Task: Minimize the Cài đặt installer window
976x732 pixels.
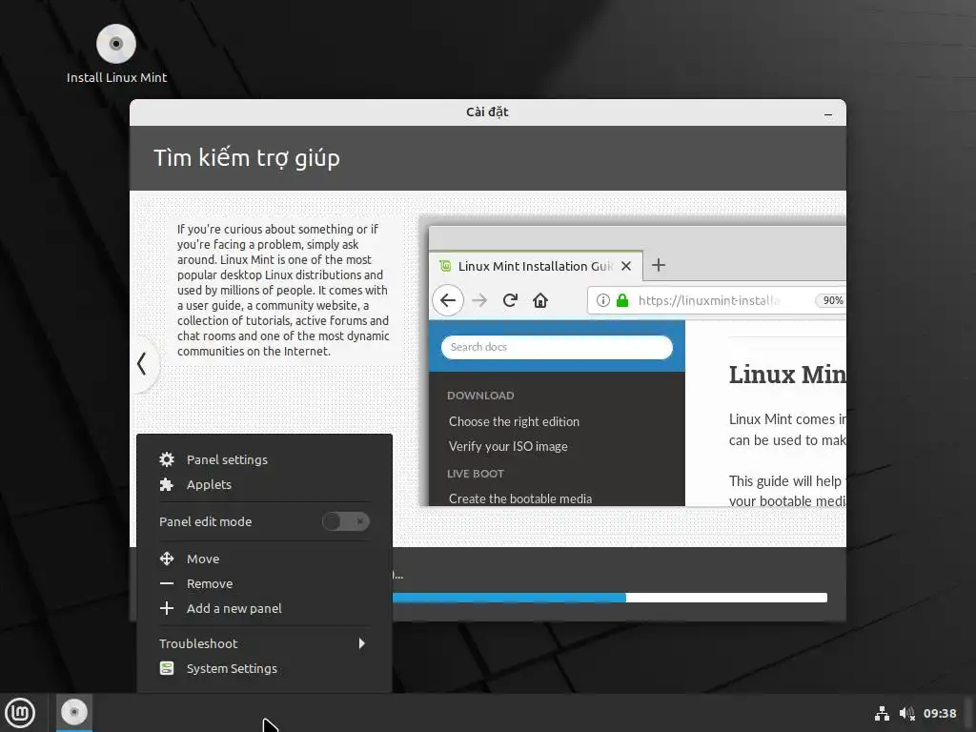Action: click(828, 114)
